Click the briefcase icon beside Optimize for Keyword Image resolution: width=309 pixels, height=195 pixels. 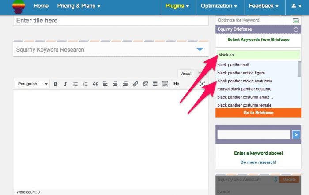click(296, 20)
